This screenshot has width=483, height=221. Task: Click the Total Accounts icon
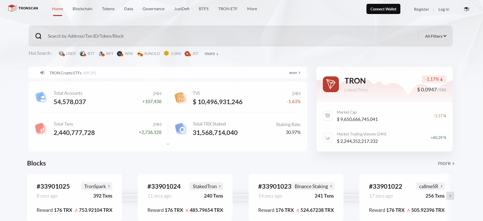tap(41, 97)
